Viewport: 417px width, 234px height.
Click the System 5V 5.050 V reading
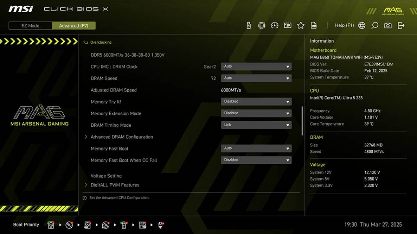point(371,179)
